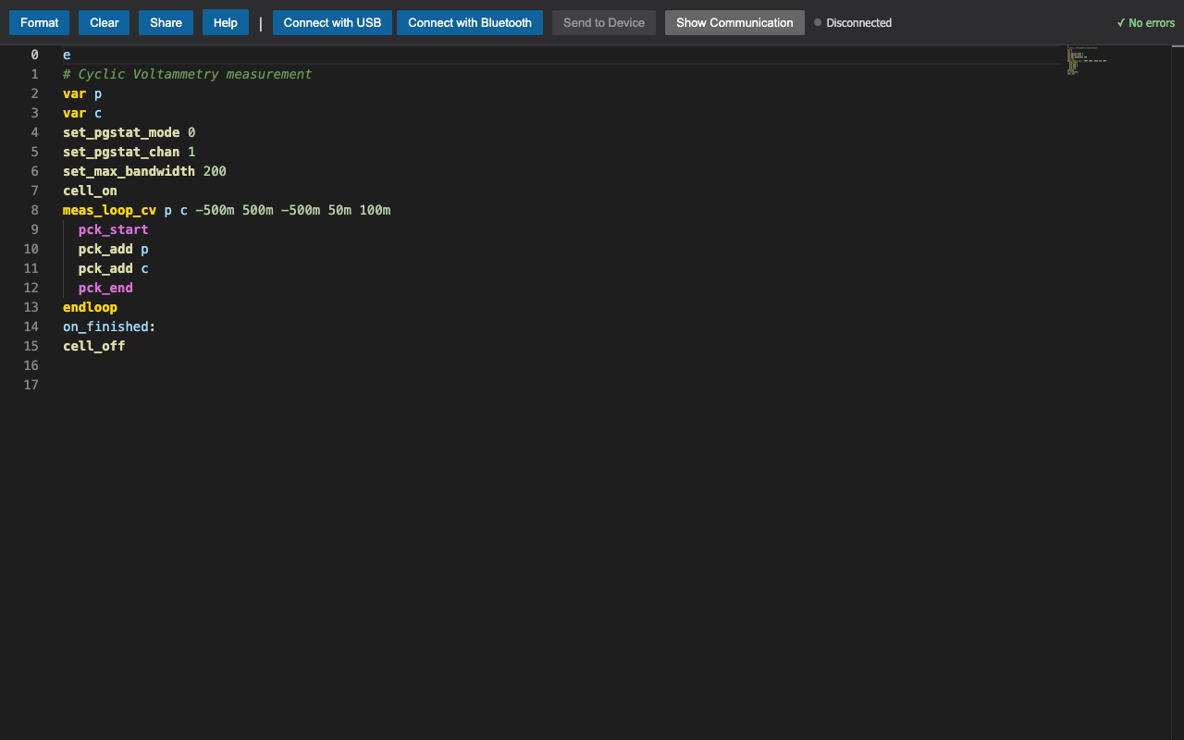This screenshot has width=1184, height=740.
Task: Connect with USB
Action: 332,22
